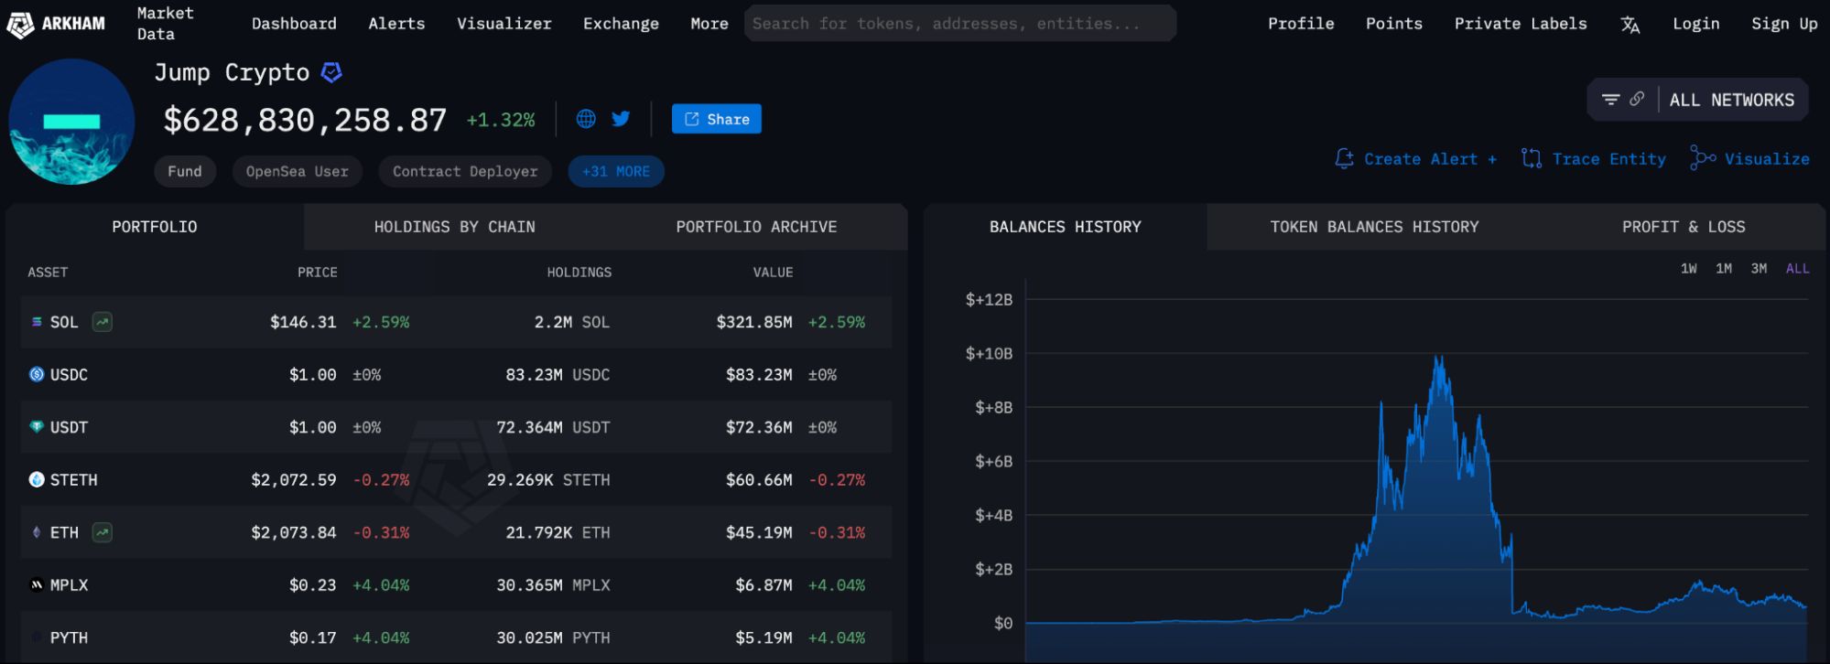Viewport: 1830px width, 664px height.
Task: Click the verified badge beside Jump Crypto
Action: tap(331, 72)
